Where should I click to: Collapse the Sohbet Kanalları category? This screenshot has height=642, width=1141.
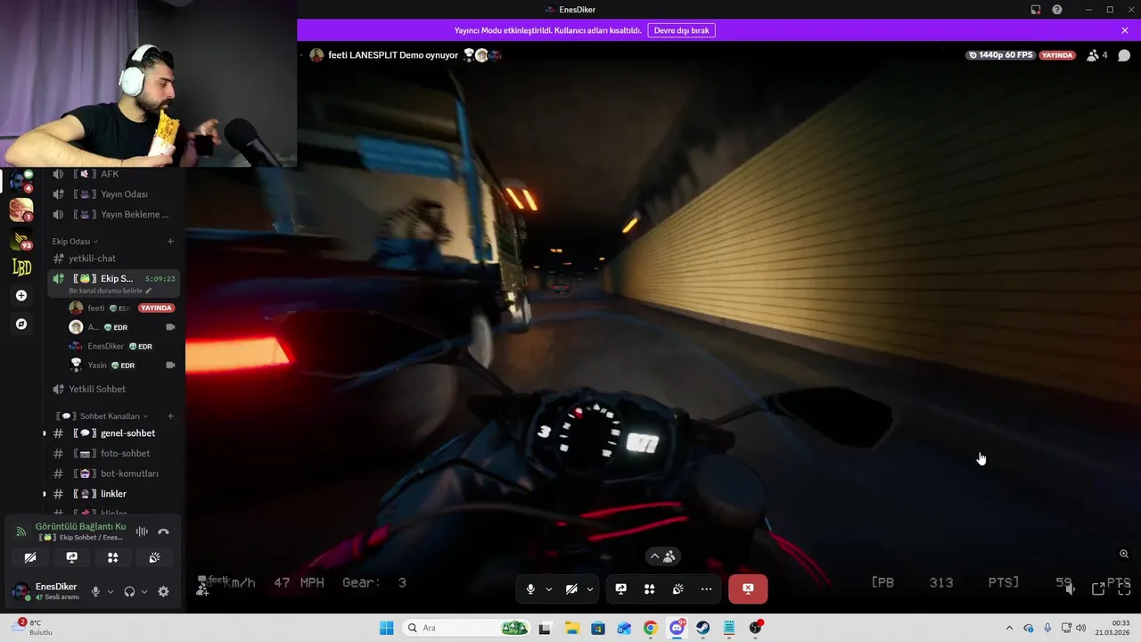[102, 416]
